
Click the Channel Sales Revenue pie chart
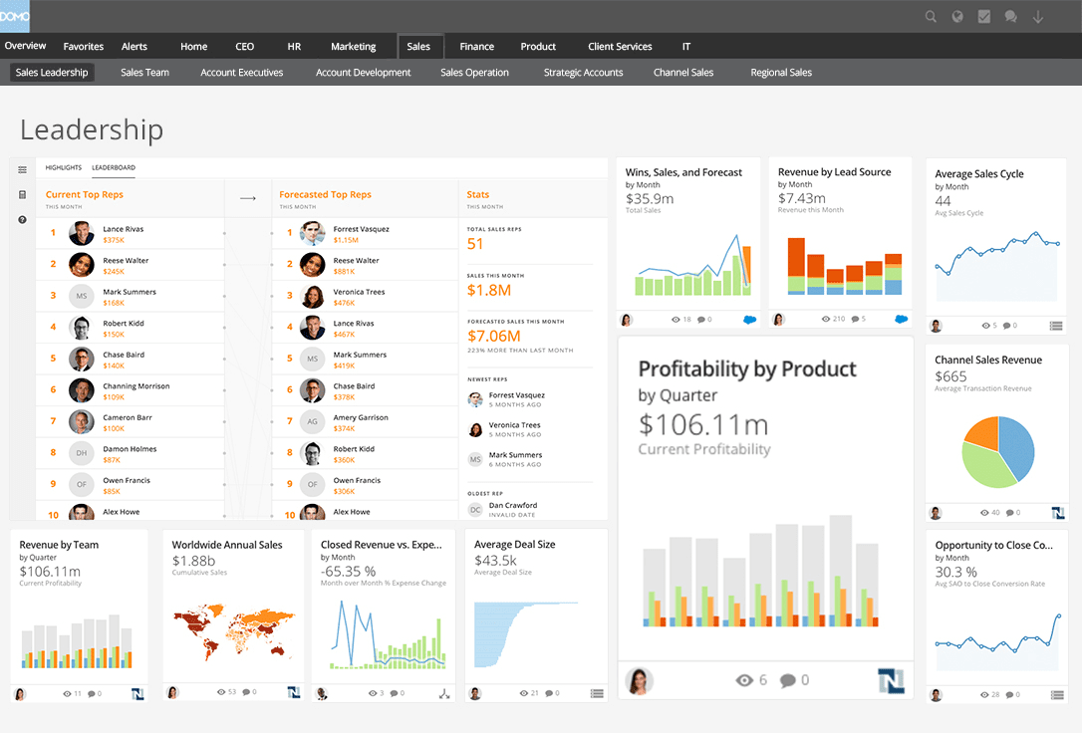[x=998, y=452]
